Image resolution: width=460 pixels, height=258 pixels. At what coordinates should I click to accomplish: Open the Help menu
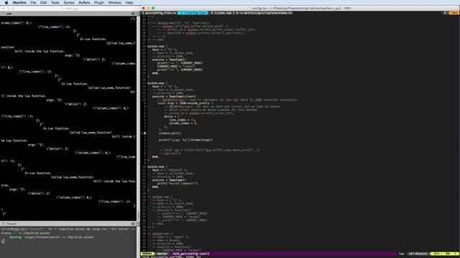129,3
